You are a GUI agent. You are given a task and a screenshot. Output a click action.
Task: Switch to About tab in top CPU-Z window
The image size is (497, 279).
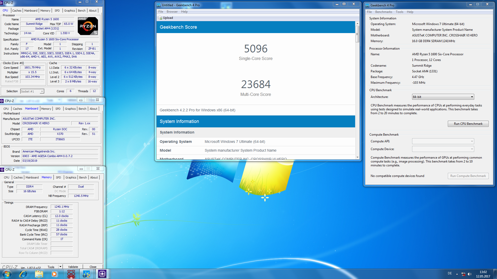click(93, 11)
